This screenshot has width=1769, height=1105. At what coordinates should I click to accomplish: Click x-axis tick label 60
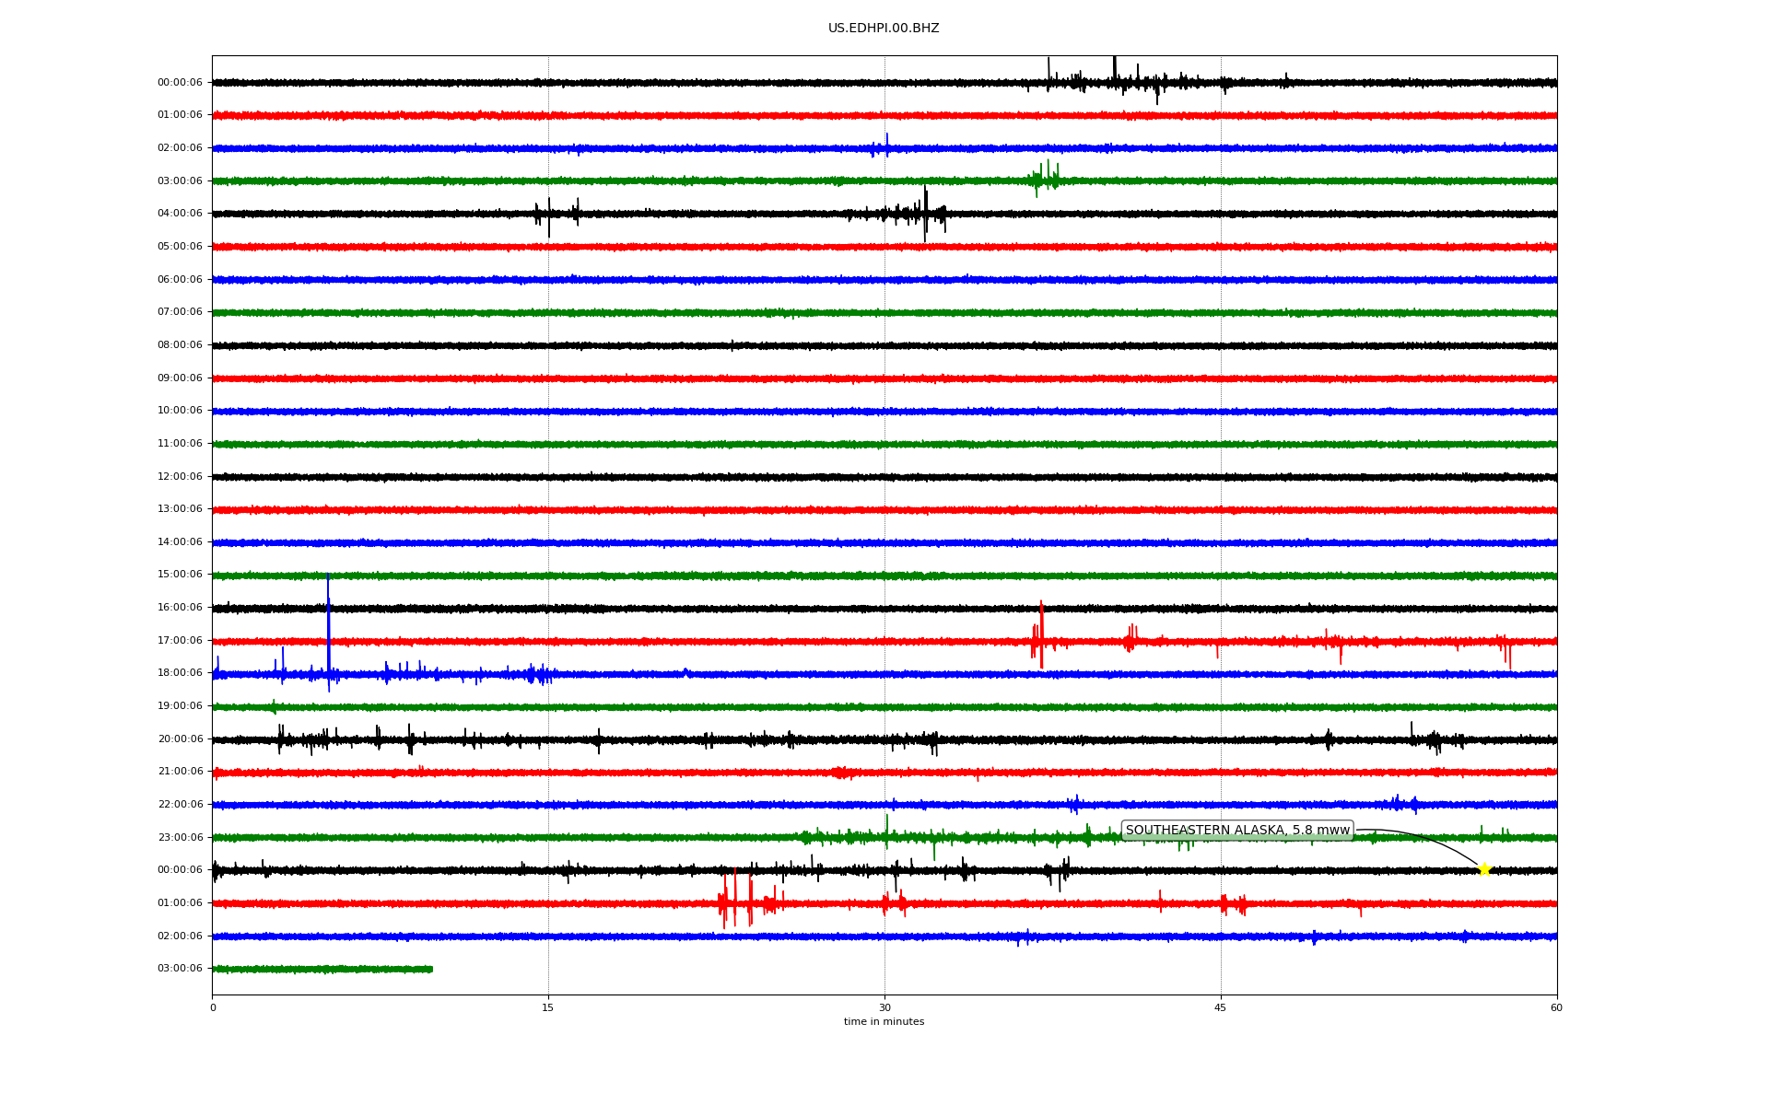pyautogui.click(x=1555, y=1007)
